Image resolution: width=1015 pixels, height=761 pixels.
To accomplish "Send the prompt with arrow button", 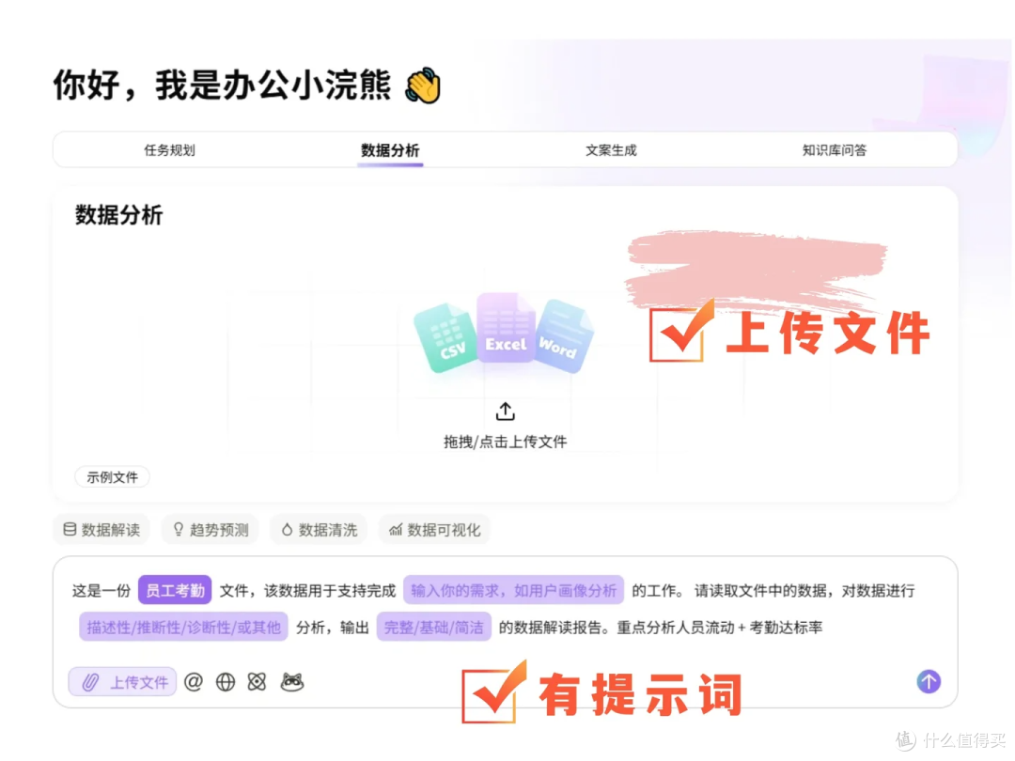I will click(x=929, y=681).
